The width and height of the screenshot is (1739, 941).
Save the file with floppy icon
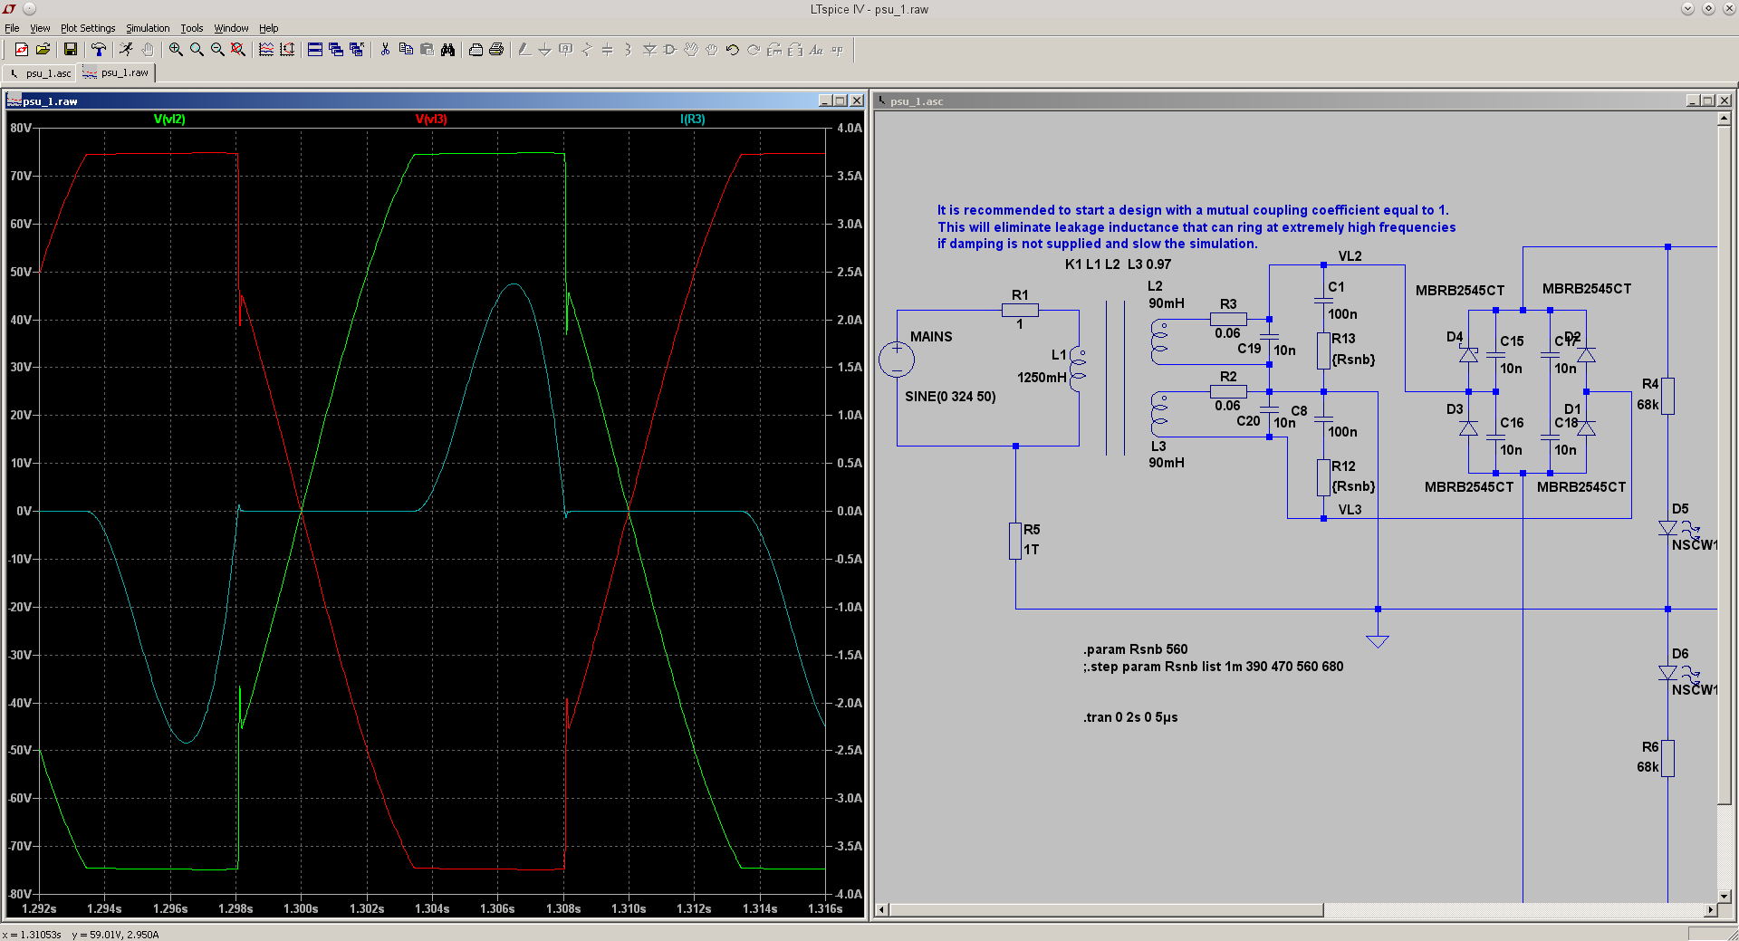tap(70, 50)
